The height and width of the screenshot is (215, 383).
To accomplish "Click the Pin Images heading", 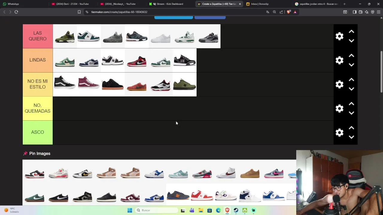I will (x=40, y=153).
